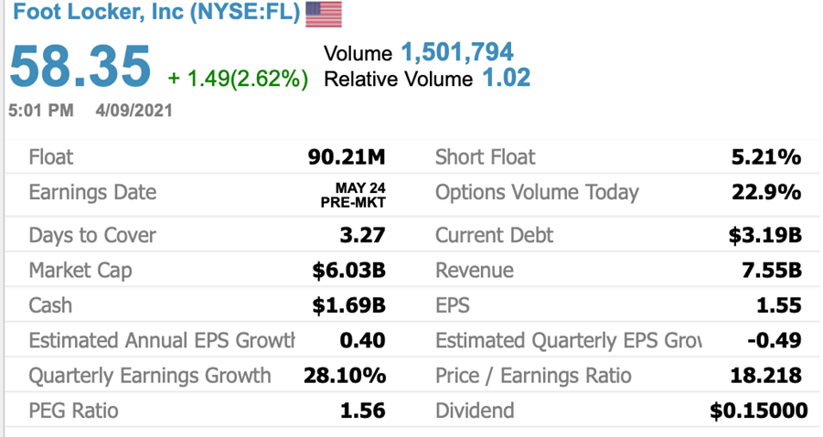The image size is (823, 437).
Task: Click the Short Float label
Action: pyautogui.click(x=485, y=157)
